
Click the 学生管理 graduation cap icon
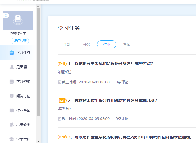[12, 139]
